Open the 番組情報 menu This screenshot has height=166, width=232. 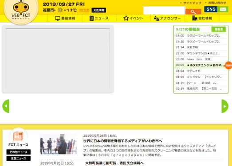coord(65,18)
